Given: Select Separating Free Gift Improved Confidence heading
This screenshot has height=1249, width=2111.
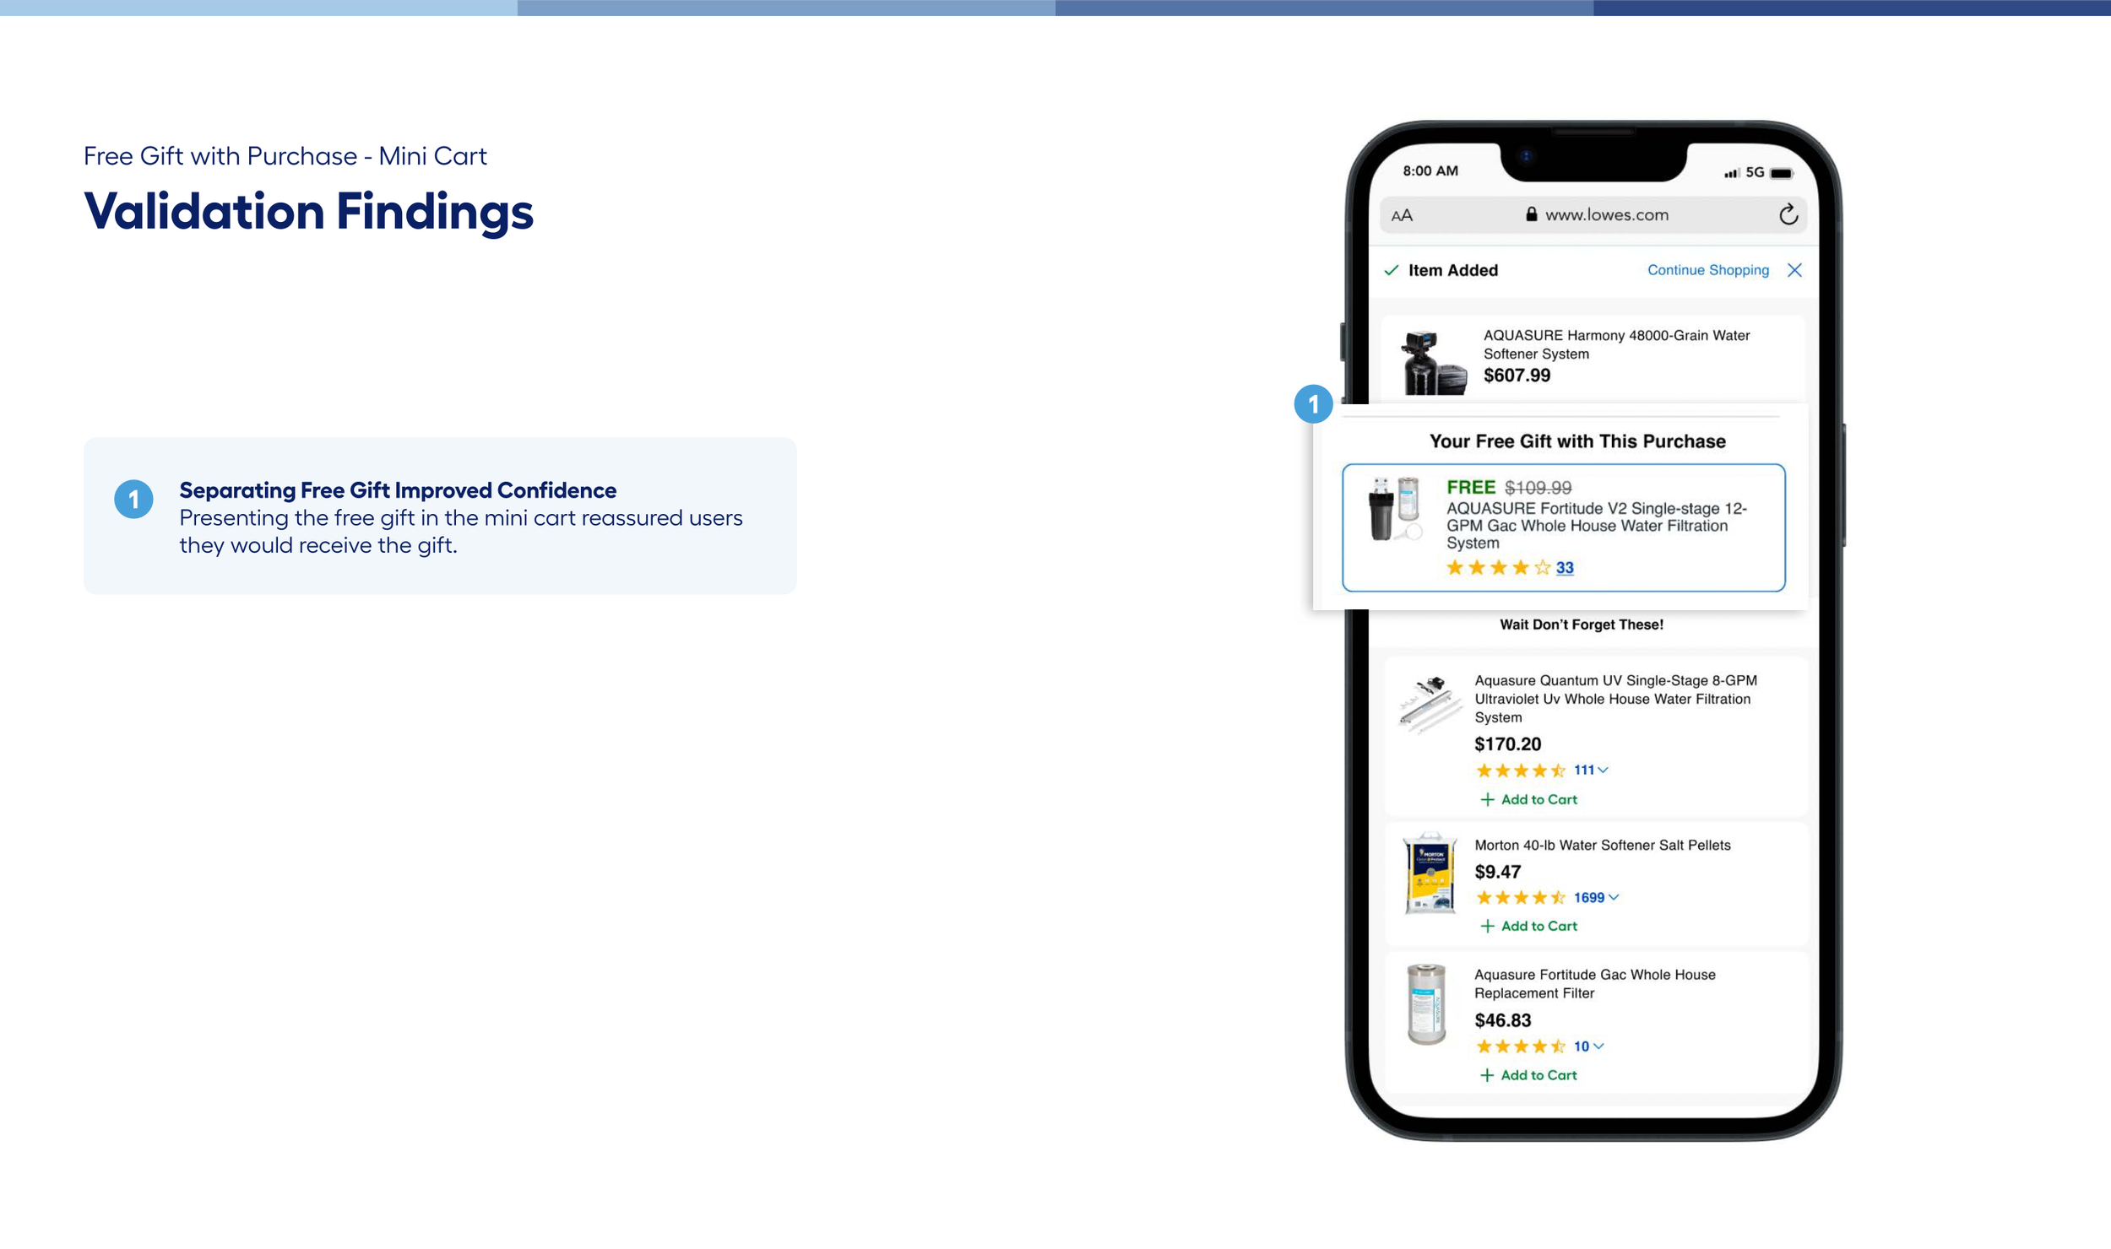Looking at the screenshot, I should click(x=398, y=490).
